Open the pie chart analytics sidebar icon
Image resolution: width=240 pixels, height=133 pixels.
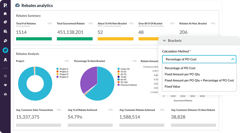pyautogui.click(x=5, y=22)
